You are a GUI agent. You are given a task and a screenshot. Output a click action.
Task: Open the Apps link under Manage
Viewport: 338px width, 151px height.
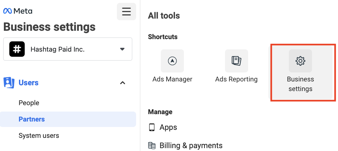point(168,127)
